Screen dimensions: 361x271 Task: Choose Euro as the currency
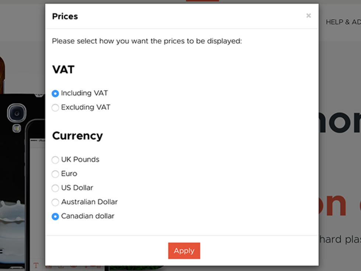pyautogui.click(x=55, y=174)
